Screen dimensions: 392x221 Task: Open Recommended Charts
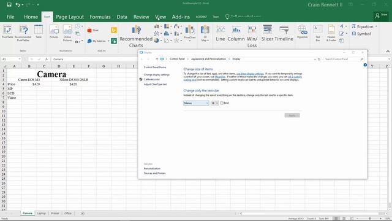[x=136, y=36]
